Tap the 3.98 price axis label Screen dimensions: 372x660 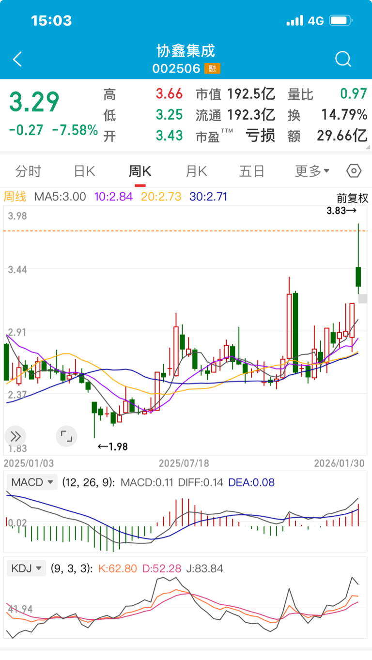pyautogui.click(x=17, y=216)
